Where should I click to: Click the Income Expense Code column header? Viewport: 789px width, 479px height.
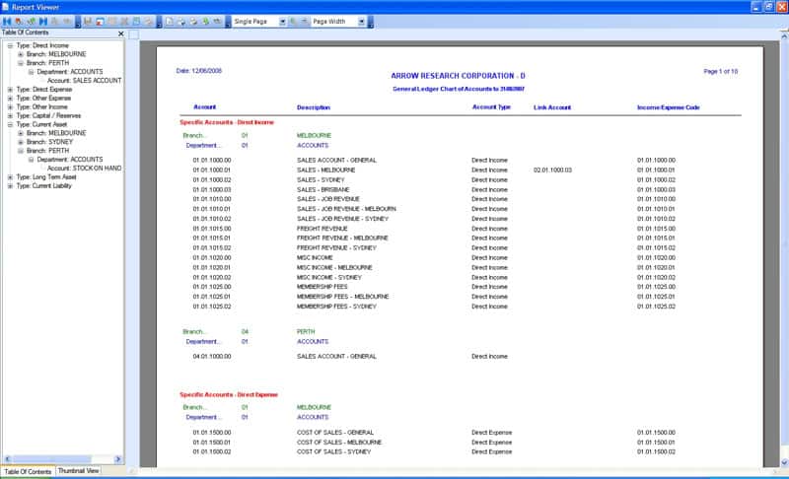[669, 107]
